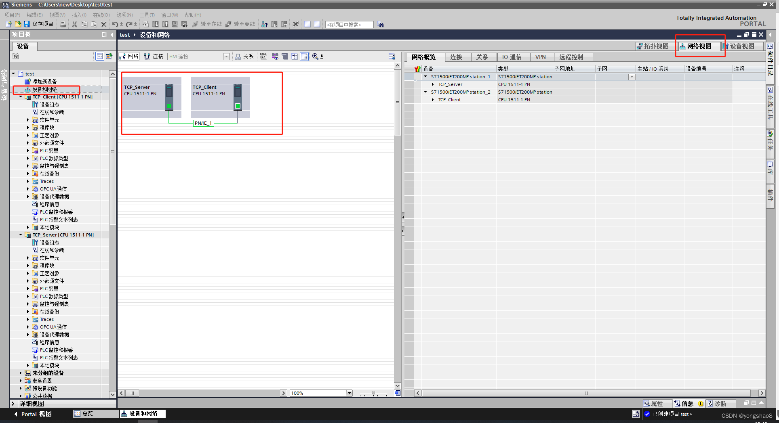Toggle the 连接 connections mode button
The height and width of the screenshot is (423, 779).
pyautogui.click(x=154, y=57)
